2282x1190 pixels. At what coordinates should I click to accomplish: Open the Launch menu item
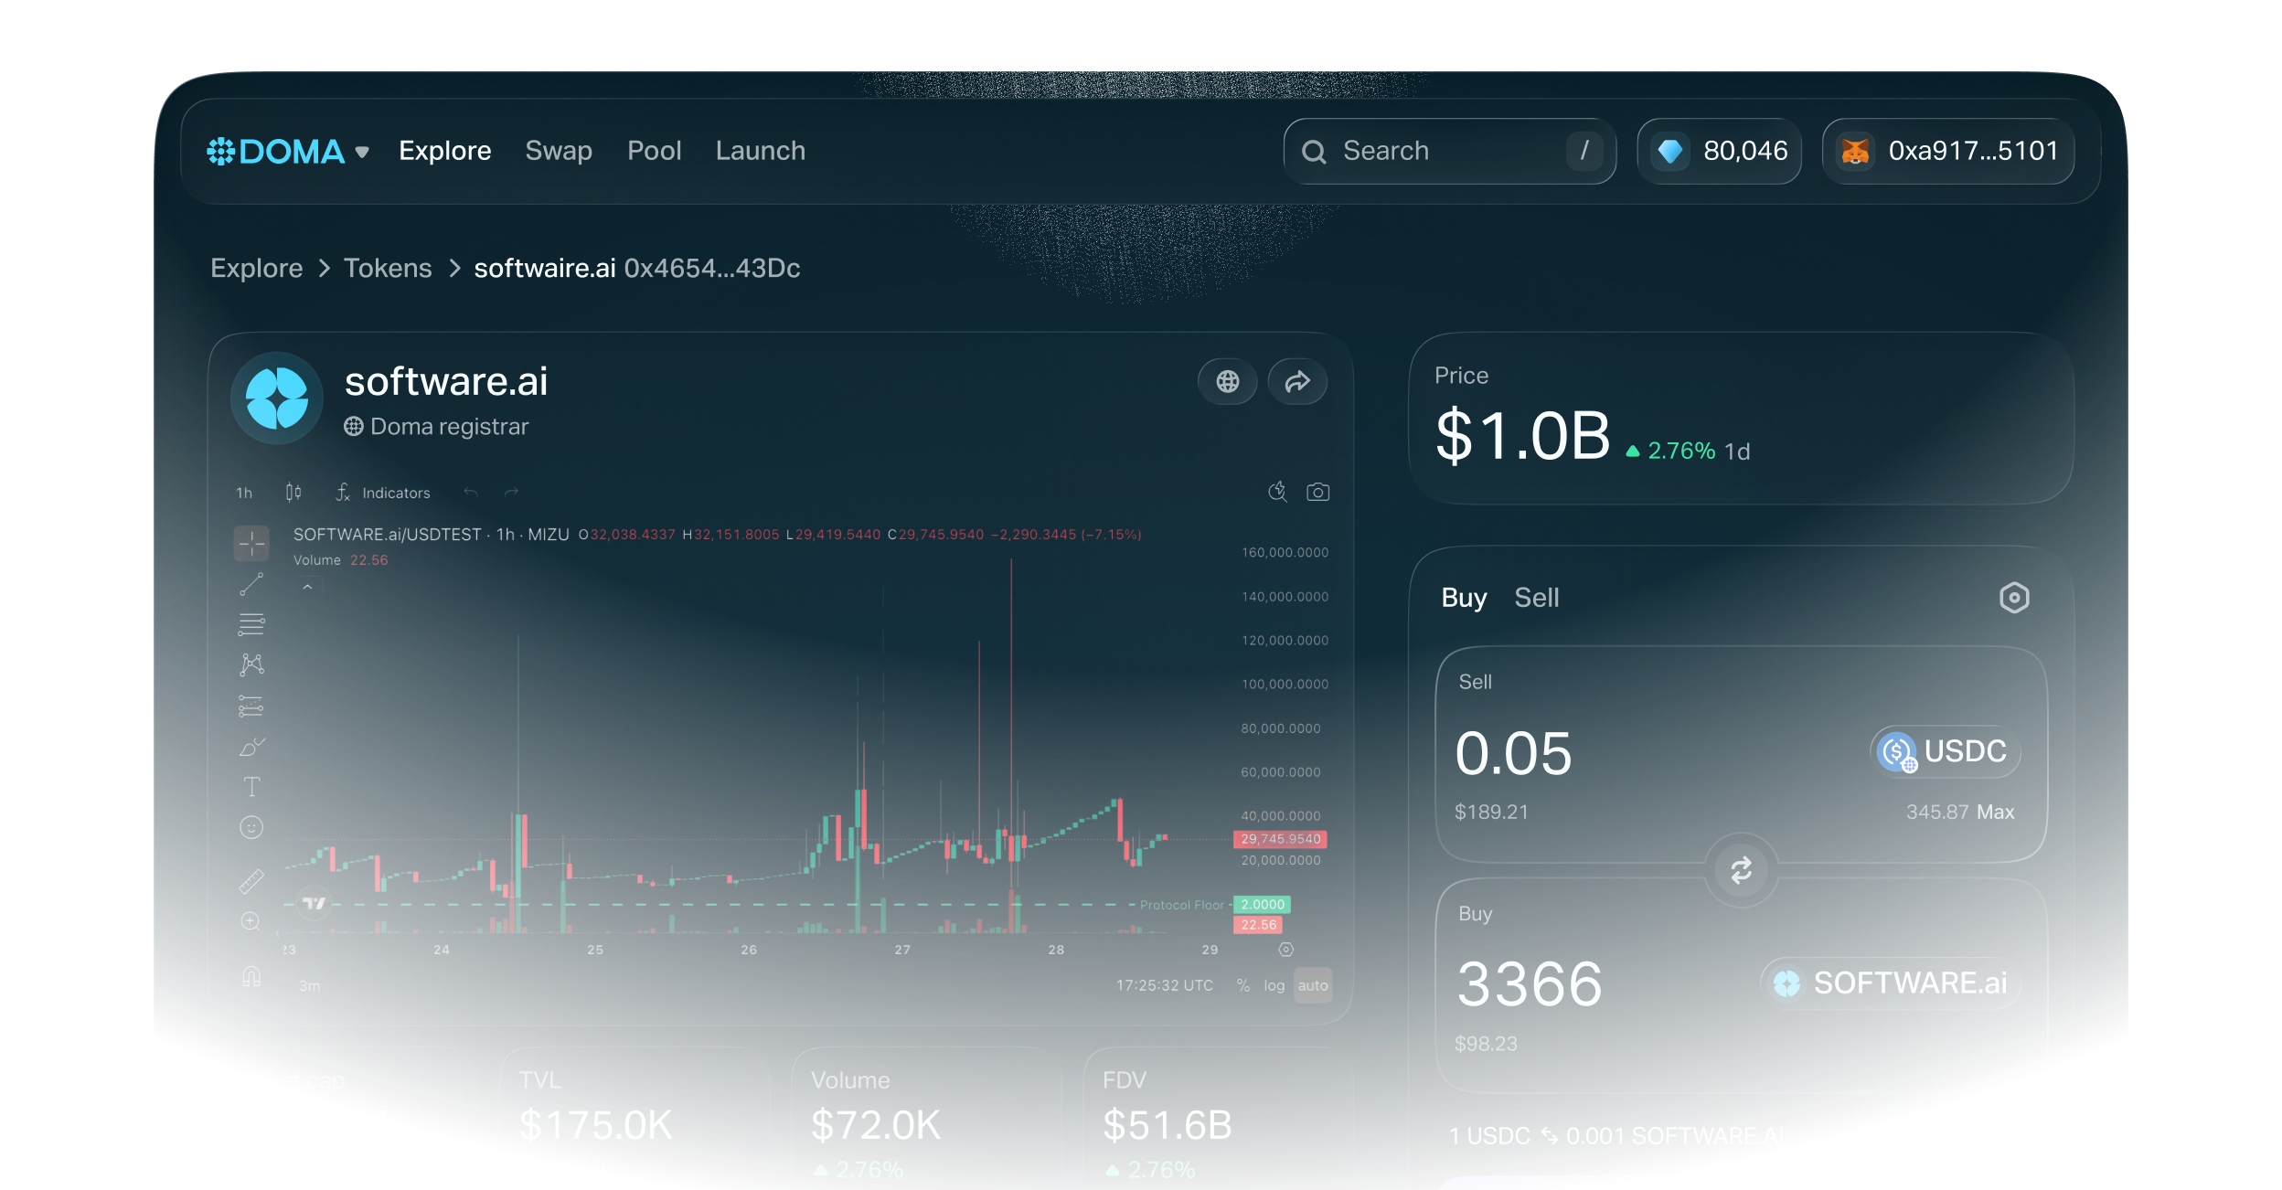click(x=761, y=150)
